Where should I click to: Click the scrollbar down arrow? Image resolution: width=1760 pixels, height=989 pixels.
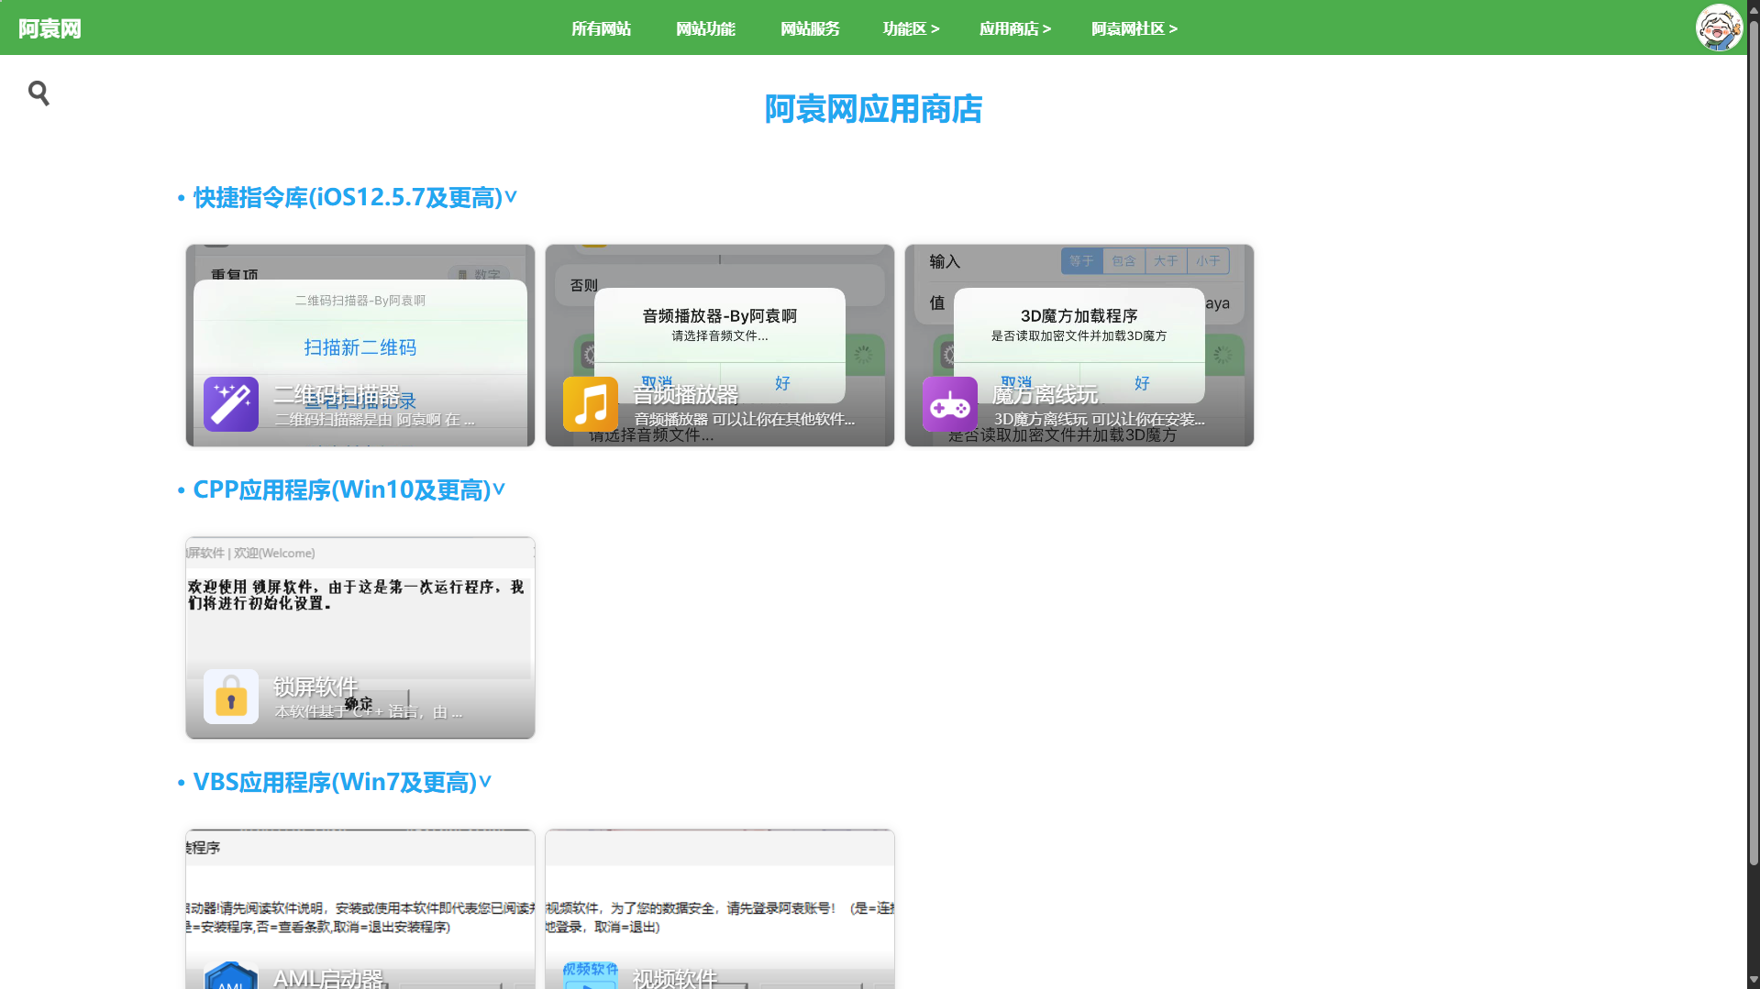click(1754, 981)
